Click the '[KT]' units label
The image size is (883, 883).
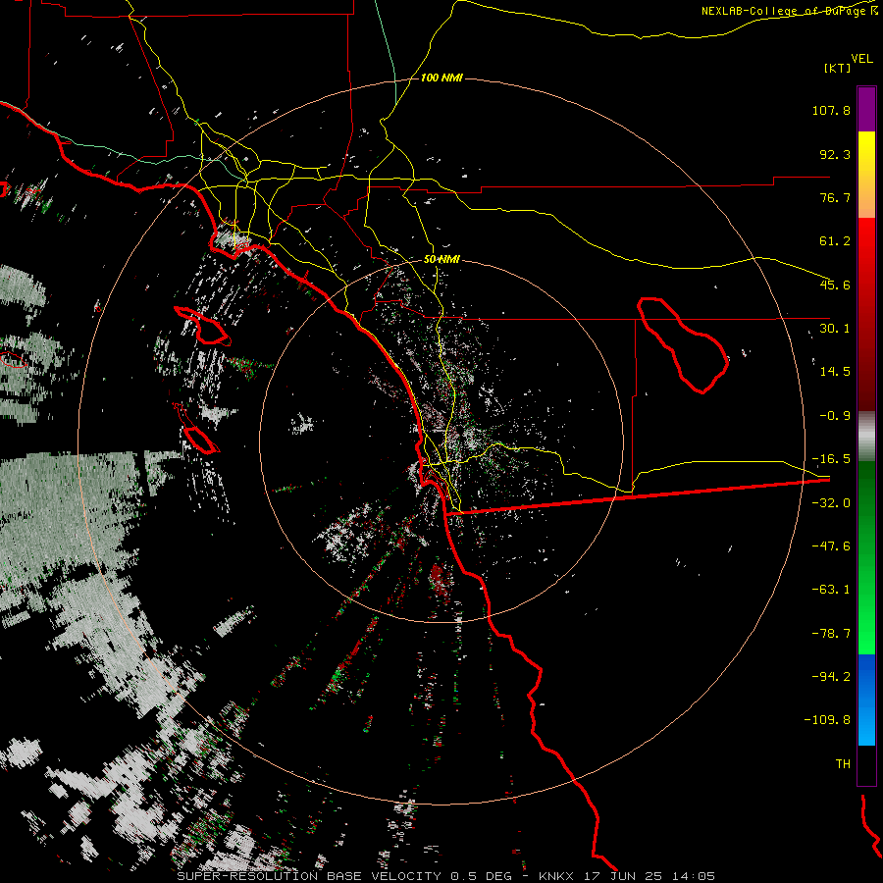838,68
